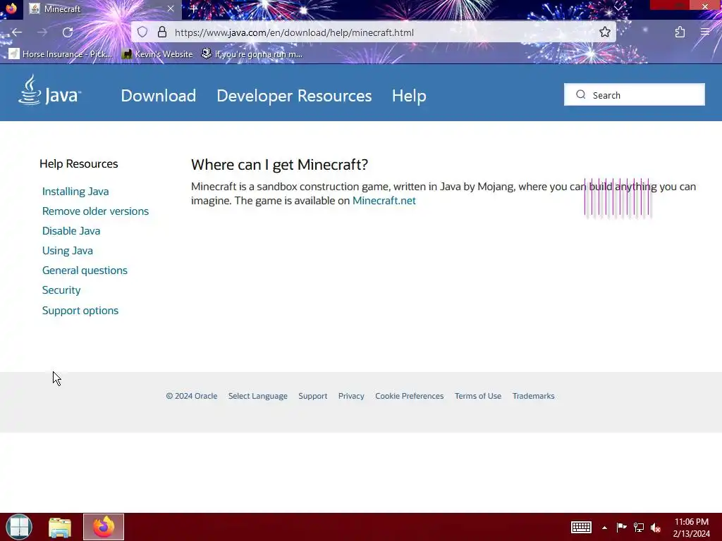The image size is (722, 541).
Task: Open the Firefox hamburger application menu
Action: [x=704, y=32]
